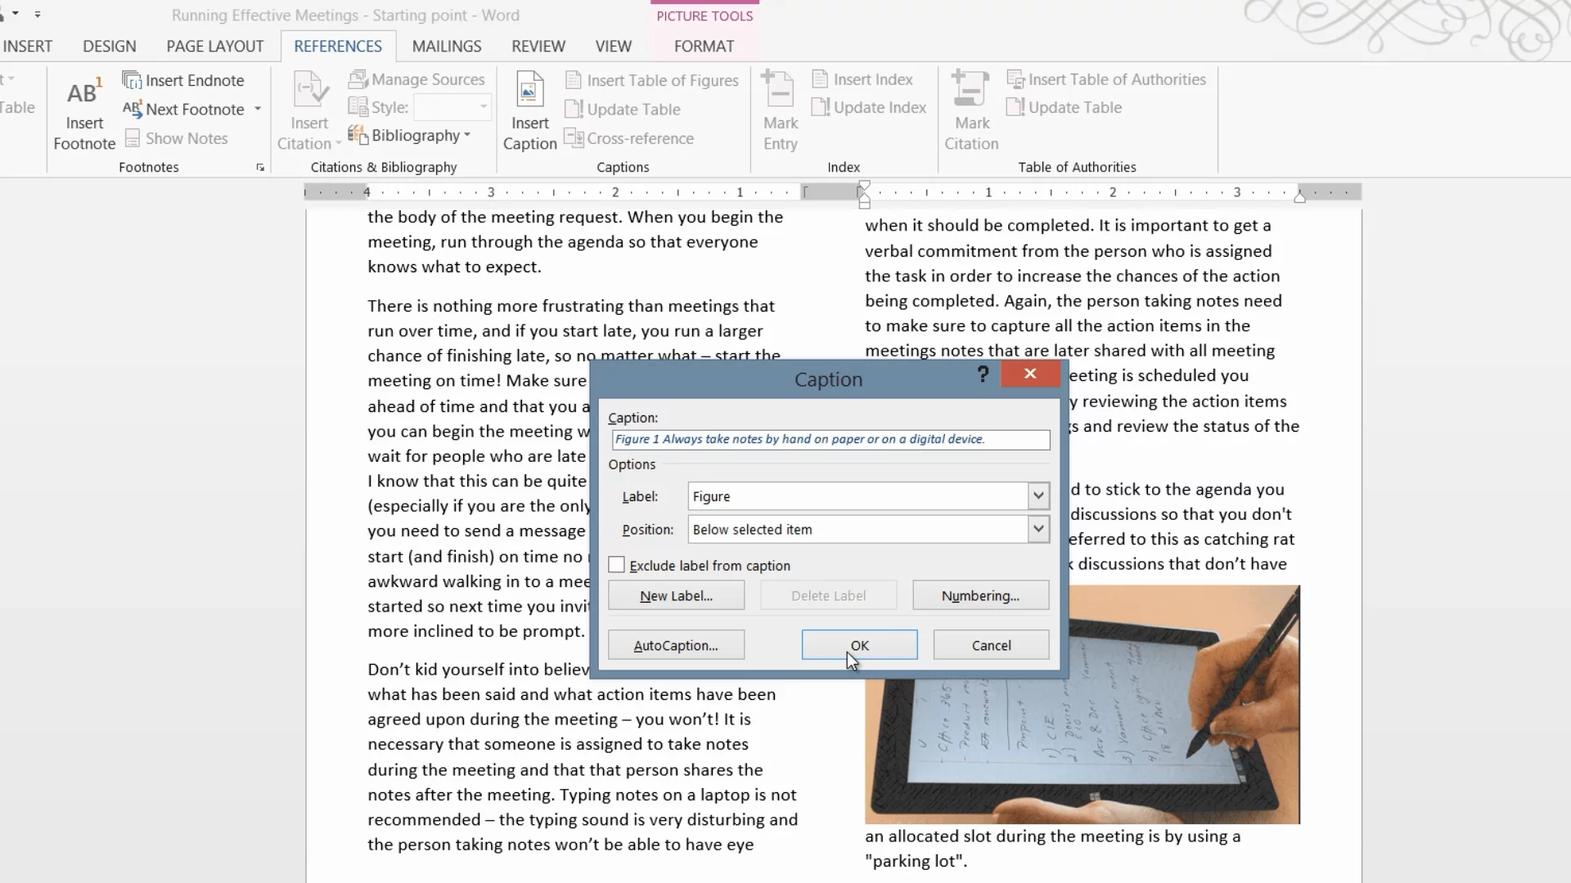This screenshot has width=1571, height=883.
Task: Click the Insert Footnote icon
Action: [84, 93]
